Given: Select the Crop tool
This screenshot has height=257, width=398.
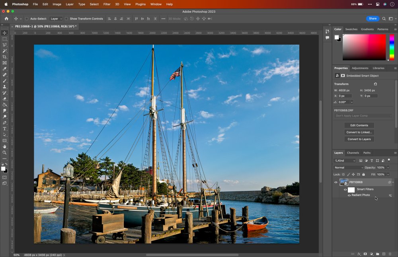Looking at the screenshot, I should [5, 57].
